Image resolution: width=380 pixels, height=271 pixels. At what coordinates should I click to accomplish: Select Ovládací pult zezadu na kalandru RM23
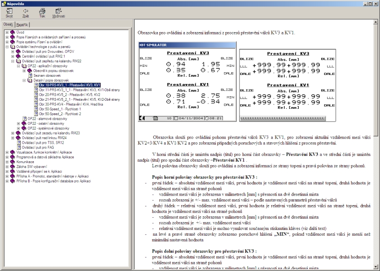[51, 133]
